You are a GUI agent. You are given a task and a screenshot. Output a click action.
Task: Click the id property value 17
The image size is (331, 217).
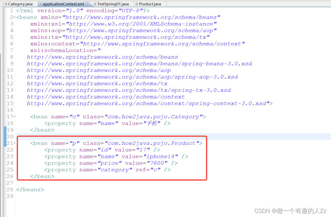coord(143,150)
